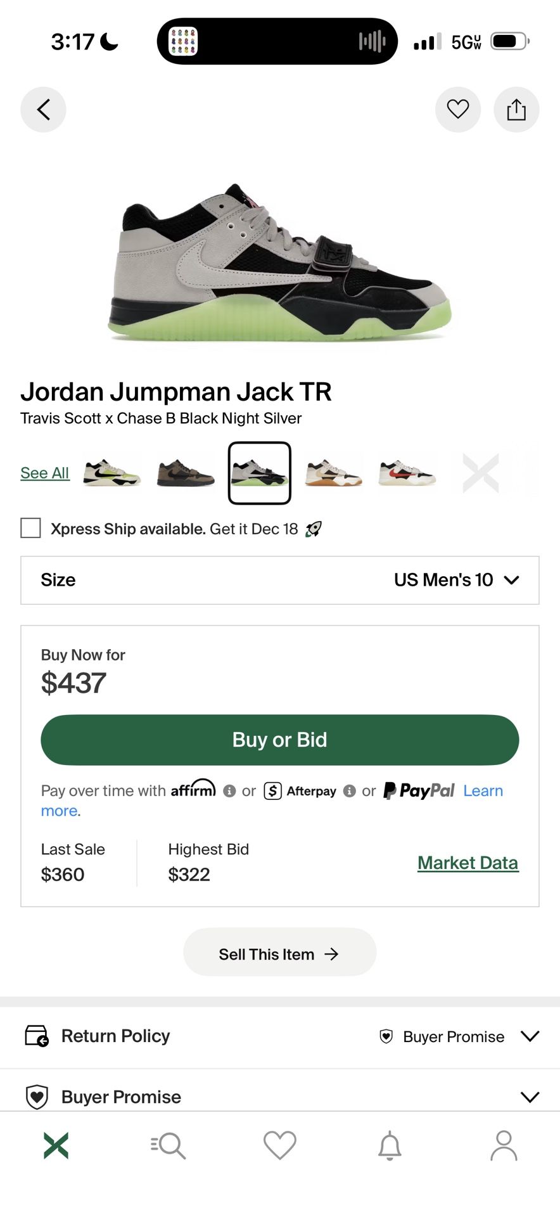Select the red swoosh colorway thumbnail
The height and width of the screenshot is (1217, 560).
click(407, 473)
